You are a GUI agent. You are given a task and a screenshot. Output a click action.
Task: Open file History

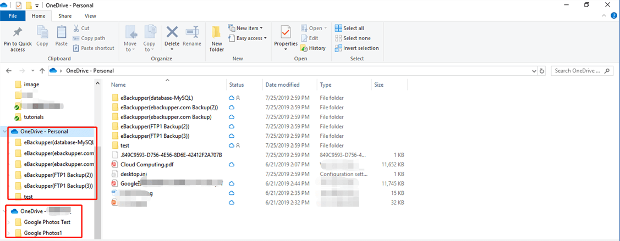(313, 48)
